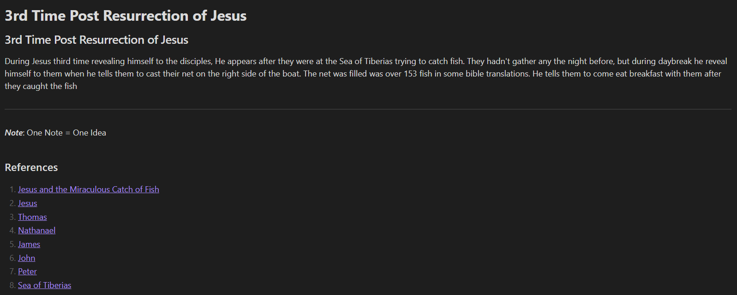The image size is (737, 295).
Task: Open the Thomas reference link
Action: click(x=32, y=217)
